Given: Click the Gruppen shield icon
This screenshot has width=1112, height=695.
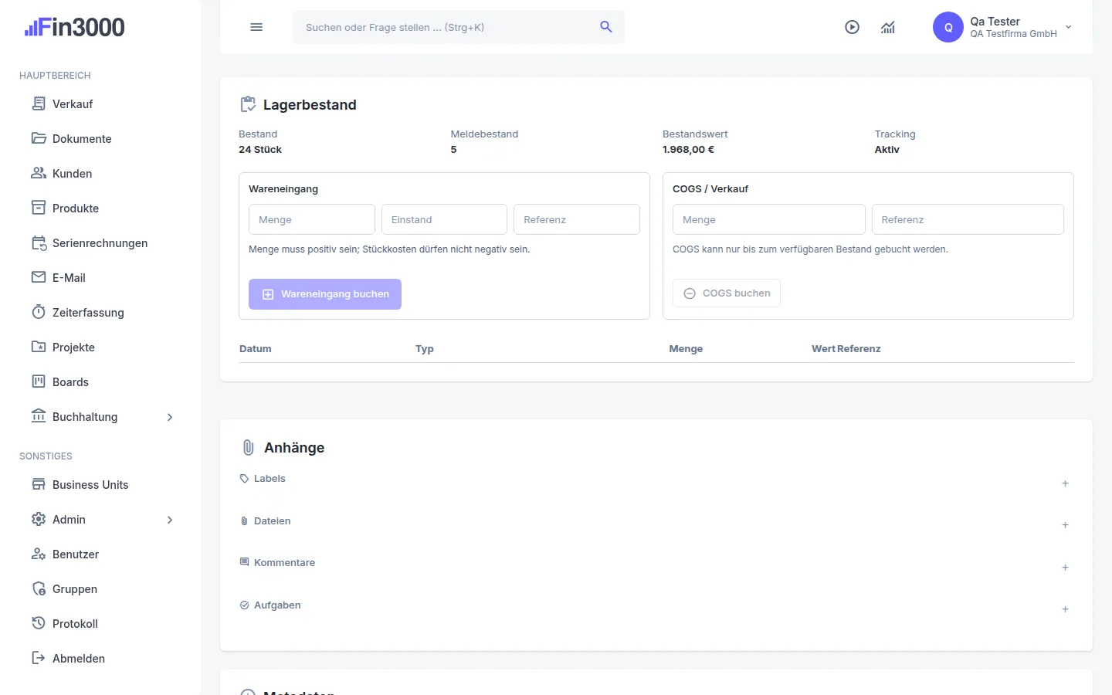Looking at the screenshot, I should click(x=39, y=588).
